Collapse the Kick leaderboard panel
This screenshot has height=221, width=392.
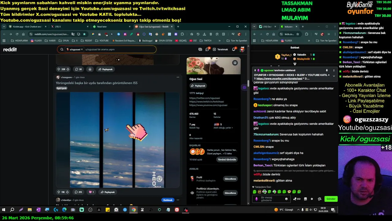pyautogui.click(x=295, y=64)
